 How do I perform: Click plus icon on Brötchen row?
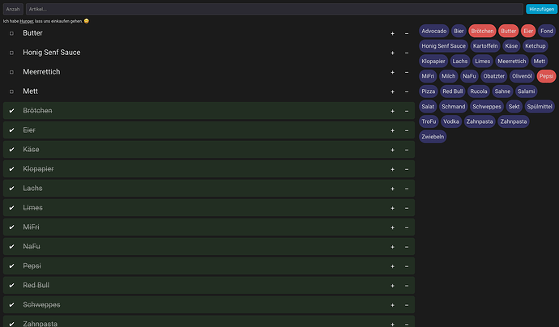[392, 111]
